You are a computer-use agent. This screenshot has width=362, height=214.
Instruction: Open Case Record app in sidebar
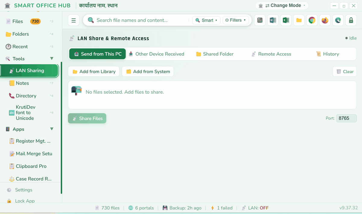(x=30, y=179)
